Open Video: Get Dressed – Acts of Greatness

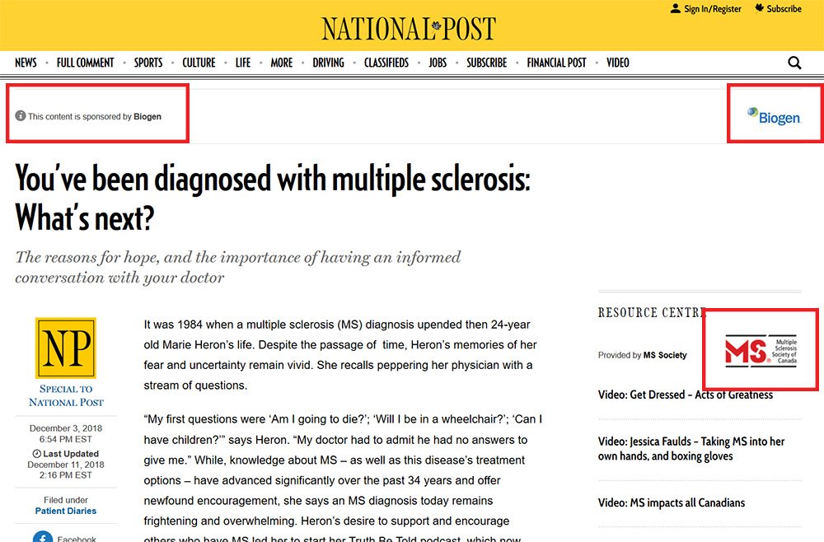[x=686, y=395]
